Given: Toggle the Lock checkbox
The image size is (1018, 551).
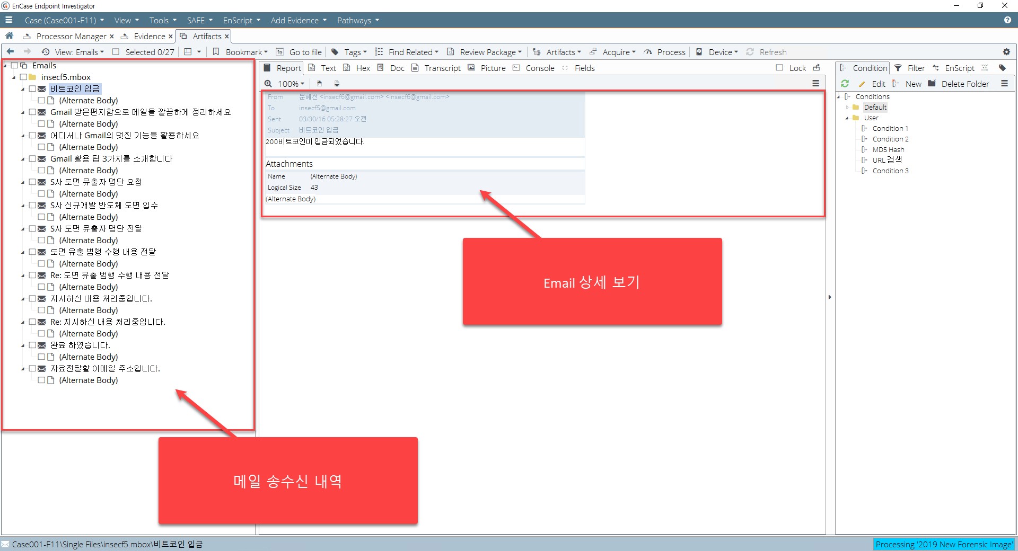Looking at the screenshot, I should [779, 68].
